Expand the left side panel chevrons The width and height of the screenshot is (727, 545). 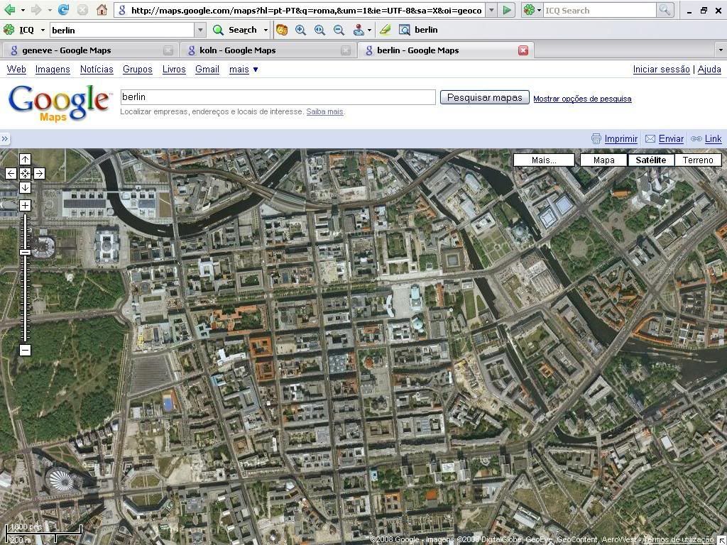[x=5, y=139]
